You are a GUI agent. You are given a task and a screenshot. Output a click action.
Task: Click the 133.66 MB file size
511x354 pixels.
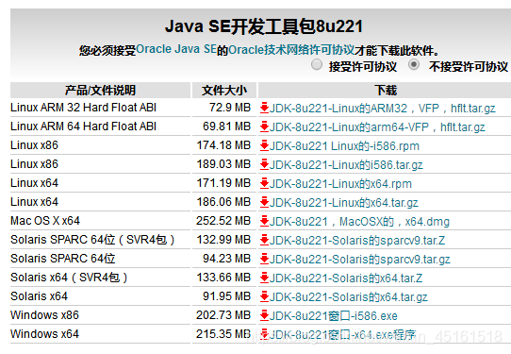tap(223, 278)
